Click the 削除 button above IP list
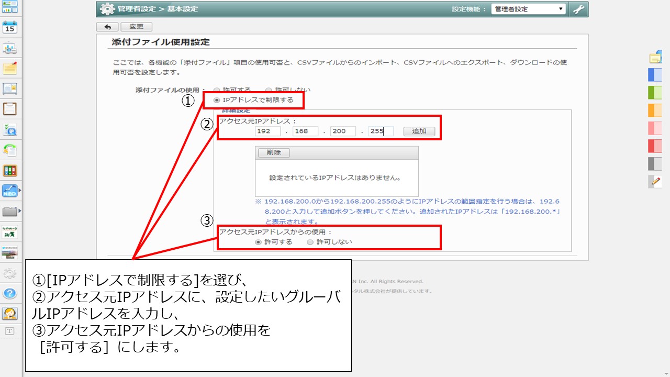This screenshot has height=377, width=670. [274, 152]
